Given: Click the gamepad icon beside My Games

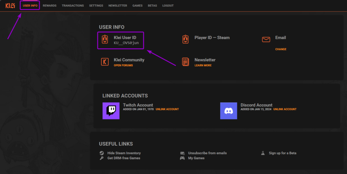Looking at the screenshot, I should click(x=182, y=158).
